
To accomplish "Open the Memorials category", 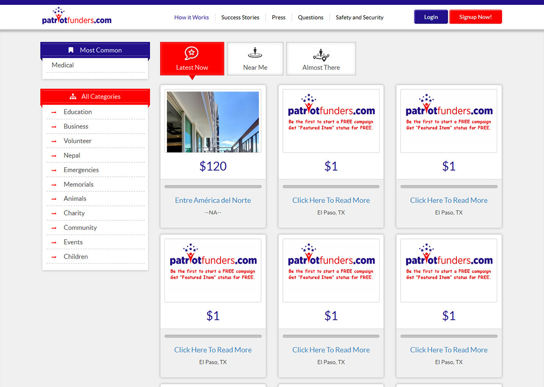I will pyautogui.click(x=78, y=184).
